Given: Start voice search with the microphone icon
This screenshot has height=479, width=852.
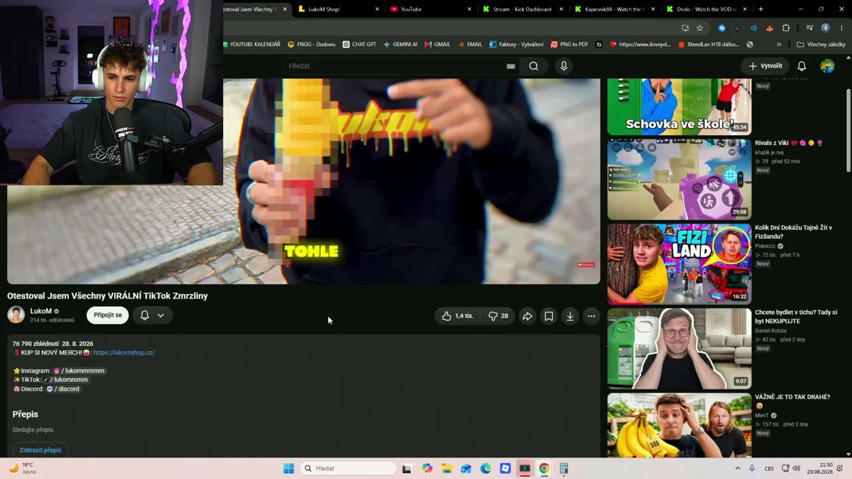Looking at the screenshot, I should [x=564, y=66].
